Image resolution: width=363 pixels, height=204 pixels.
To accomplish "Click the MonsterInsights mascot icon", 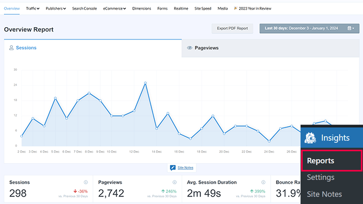I will click(310, 138).
